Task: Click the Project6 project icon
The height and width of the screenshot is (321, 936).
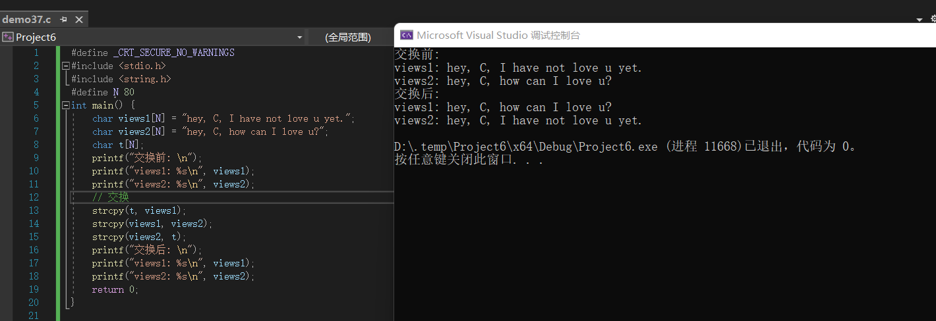Action: point(8,37)
